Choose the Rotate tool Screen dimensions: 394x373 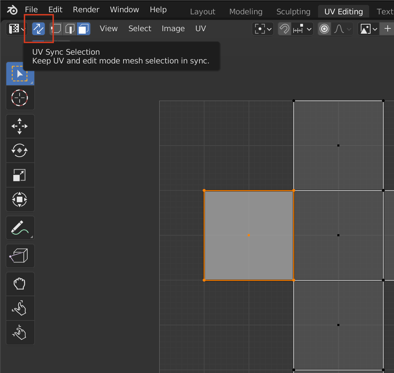click(x=20, y=150)
